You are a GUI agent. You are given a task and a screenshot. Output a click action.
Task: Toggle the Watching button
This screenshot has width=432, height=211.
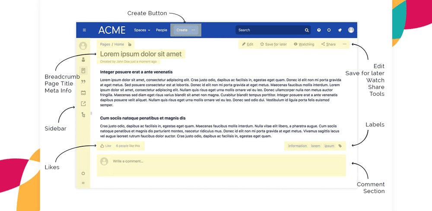(x=304, y=44)
